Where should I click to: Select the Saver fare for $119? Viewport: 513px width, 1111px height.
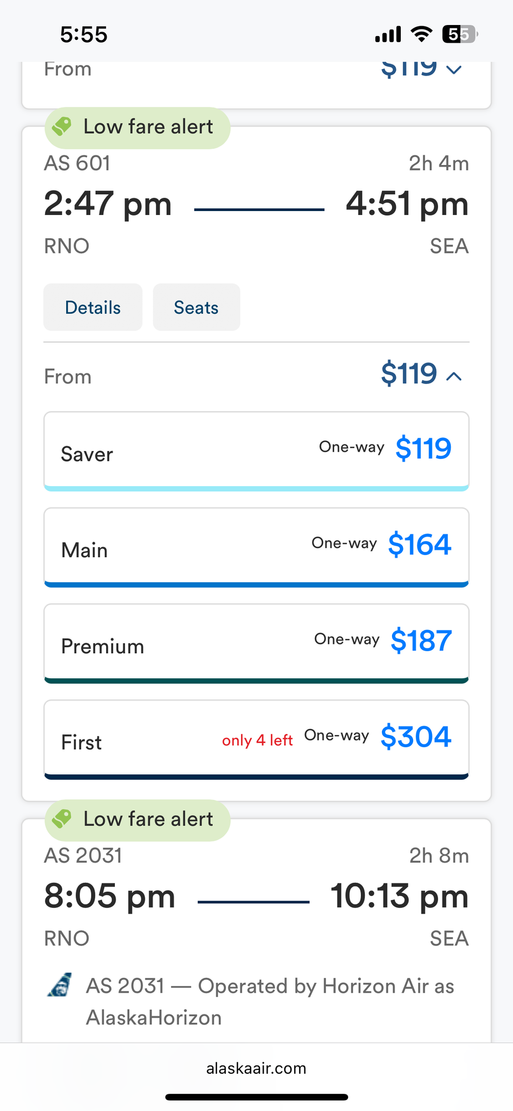pos(256,451)
